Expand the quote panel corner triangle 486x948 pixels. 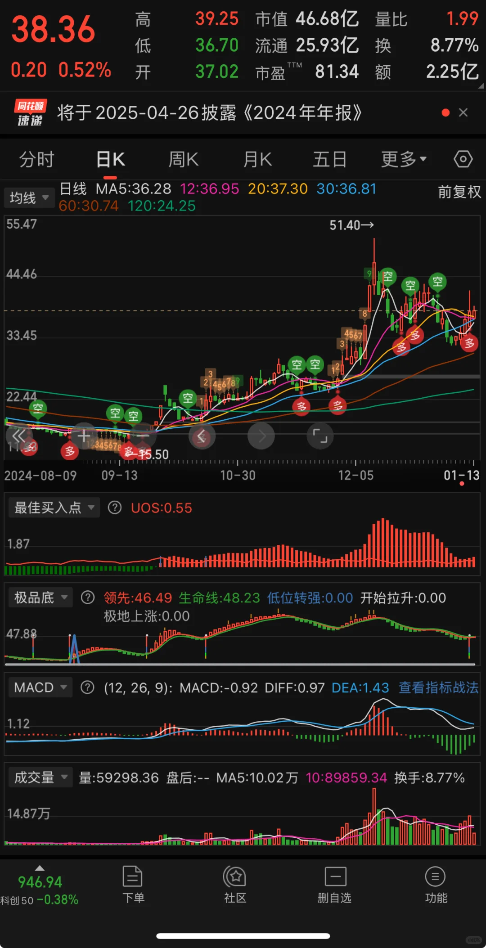(481, 85)
